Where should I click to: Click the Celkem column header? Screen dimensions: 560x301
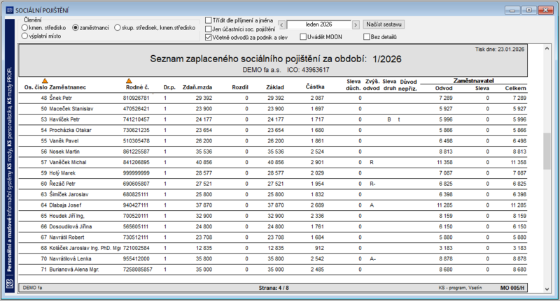[x=515, y=88]
